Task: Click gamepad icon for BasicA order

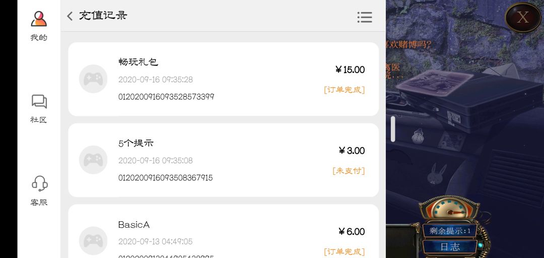Action: click(93, 240)
